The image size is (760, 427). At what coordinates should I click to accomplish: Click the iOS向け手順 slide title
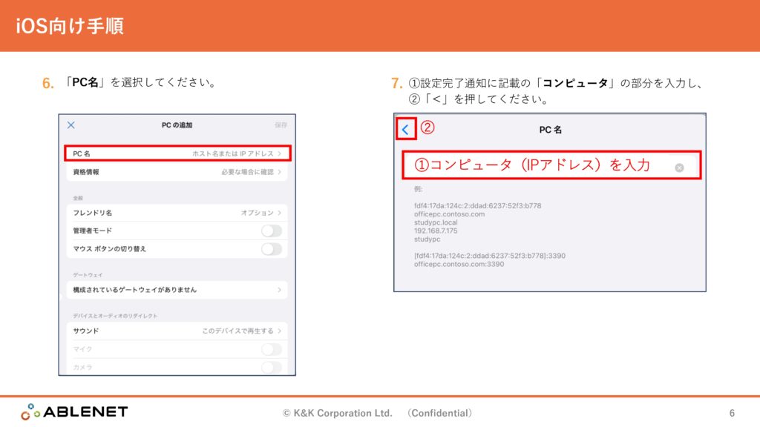(70, 26)
